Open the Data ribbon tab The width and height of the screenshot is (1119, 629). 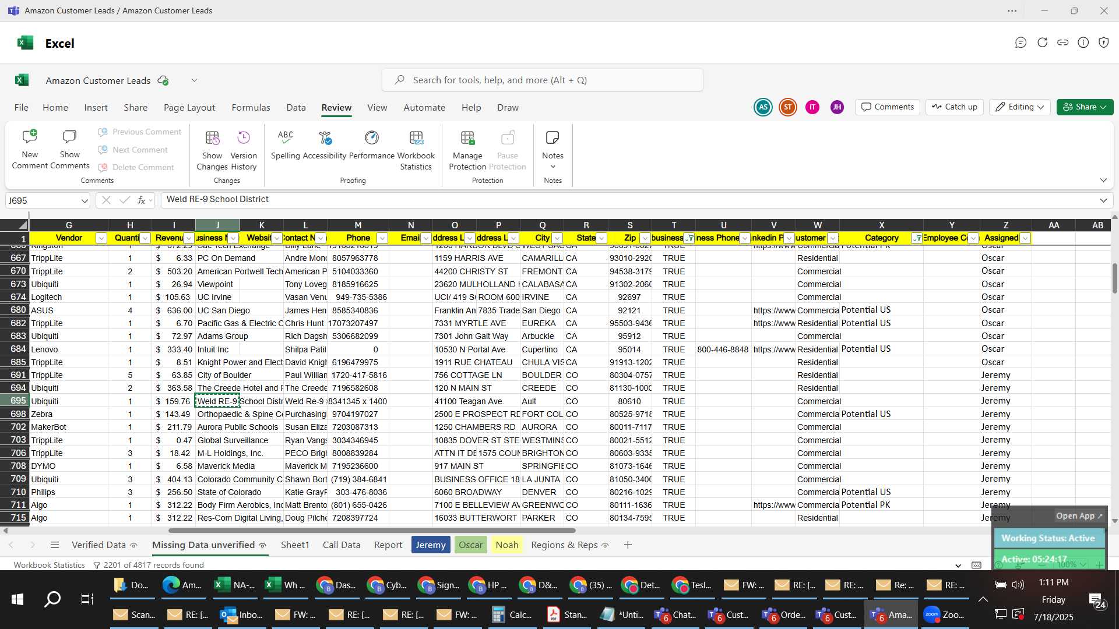point(296,108)
